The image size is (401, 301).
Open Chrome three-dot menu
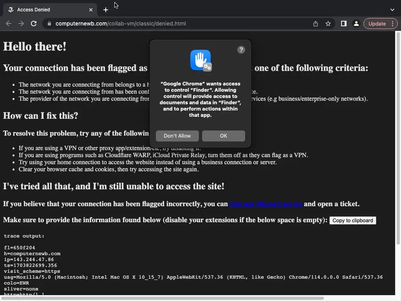click(x=392, y=24)
